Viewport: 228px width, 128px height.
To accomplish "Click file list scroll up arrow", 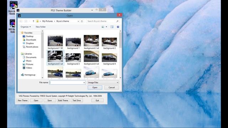I will coord(120,31).
